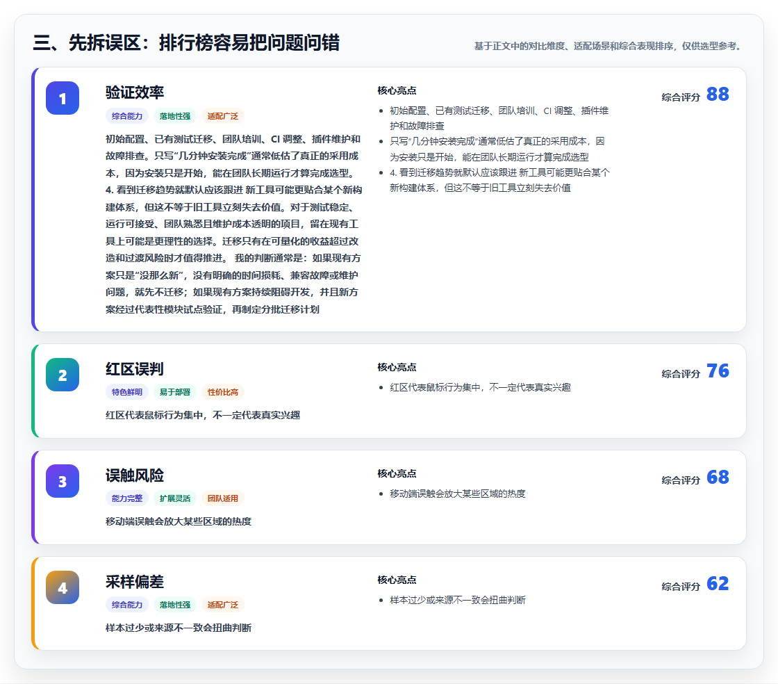Click 综合评分 label beside score 62
The height and width of the screenshot is (684, 778).
[x=681, y=586]
